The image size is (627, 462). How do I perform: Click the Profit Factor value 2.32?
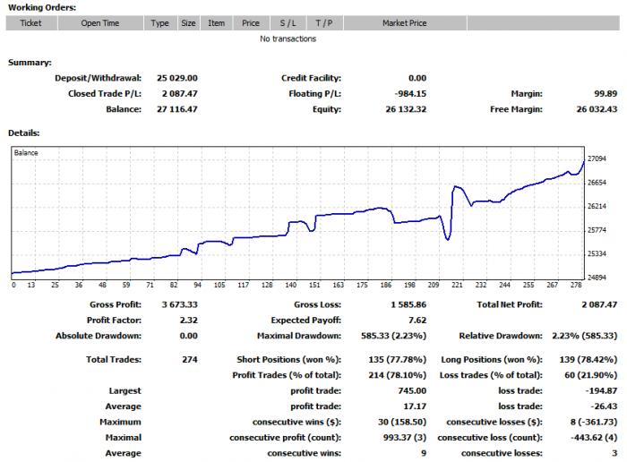pyautogui.click(x=189, y=321)
